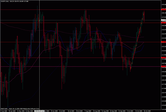Click the 28 Jul 2009 date label
166x112 pixels.
[80, 111]
